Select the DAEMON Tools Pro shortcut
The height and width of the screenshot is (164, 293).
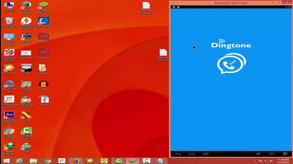(x=26, y=23)
